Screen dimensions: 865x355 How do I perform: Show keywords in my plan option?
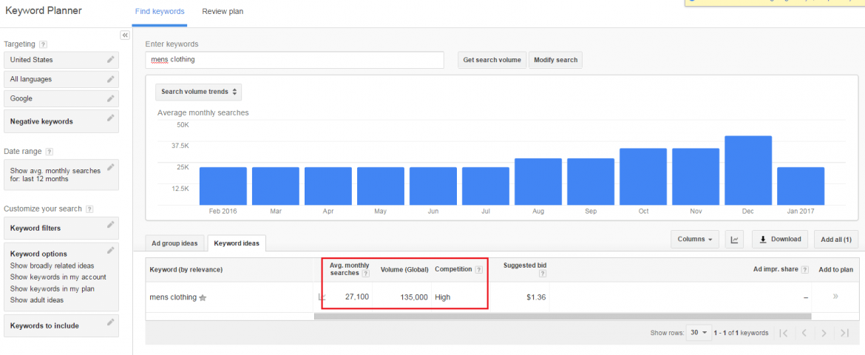point(52,288)
